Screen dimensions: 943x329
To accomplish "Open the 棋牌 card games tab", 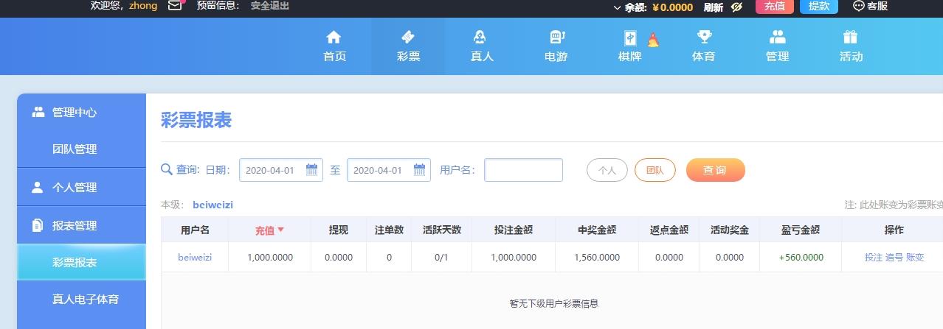I will (x=629, y=46).
